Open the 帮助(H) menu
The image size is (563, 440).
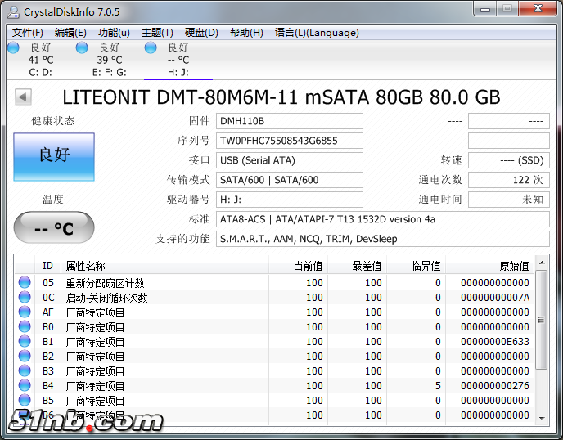[x=246, y=33]
